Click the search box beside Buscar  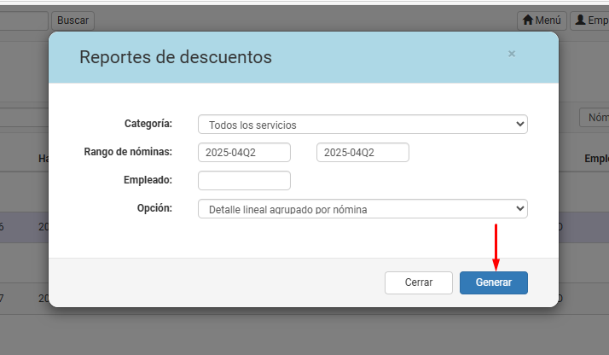[x=24, y=20]
